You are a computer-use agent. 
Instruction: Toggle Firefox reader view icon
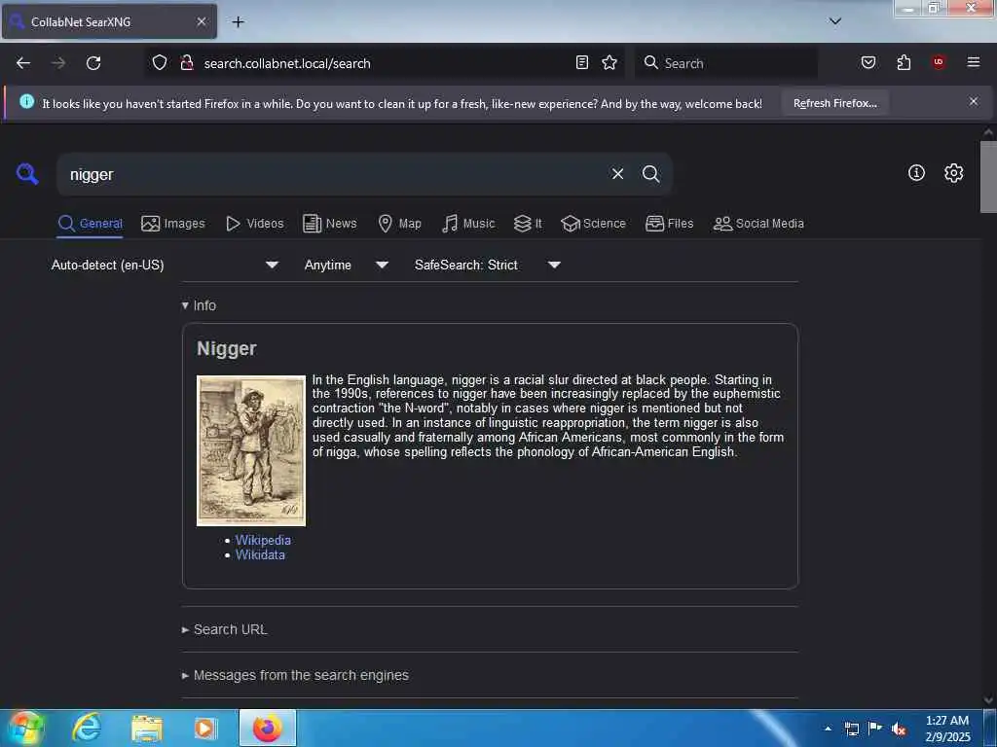(582, 62)
